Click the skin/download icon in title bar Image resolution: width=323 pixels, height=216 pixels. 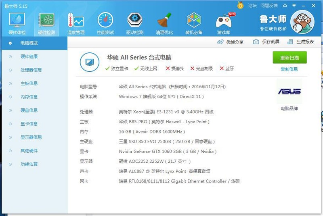coord(285,5)
